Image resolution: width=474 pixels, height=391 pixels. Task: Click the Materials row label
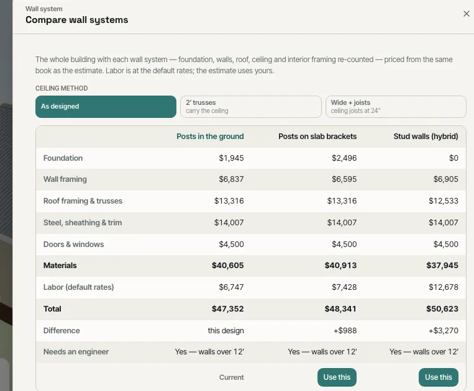60,266
